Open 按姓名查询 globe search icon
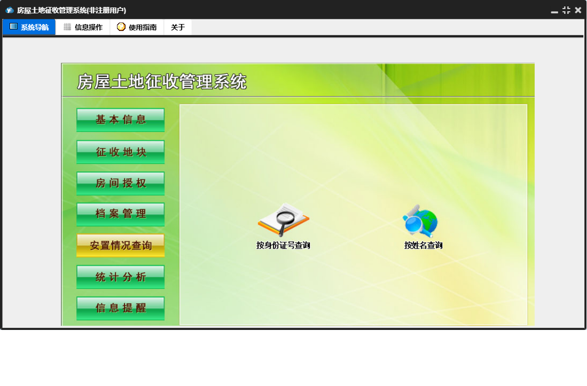This screenshot has height=386, width=587. (x=420, y=221)
